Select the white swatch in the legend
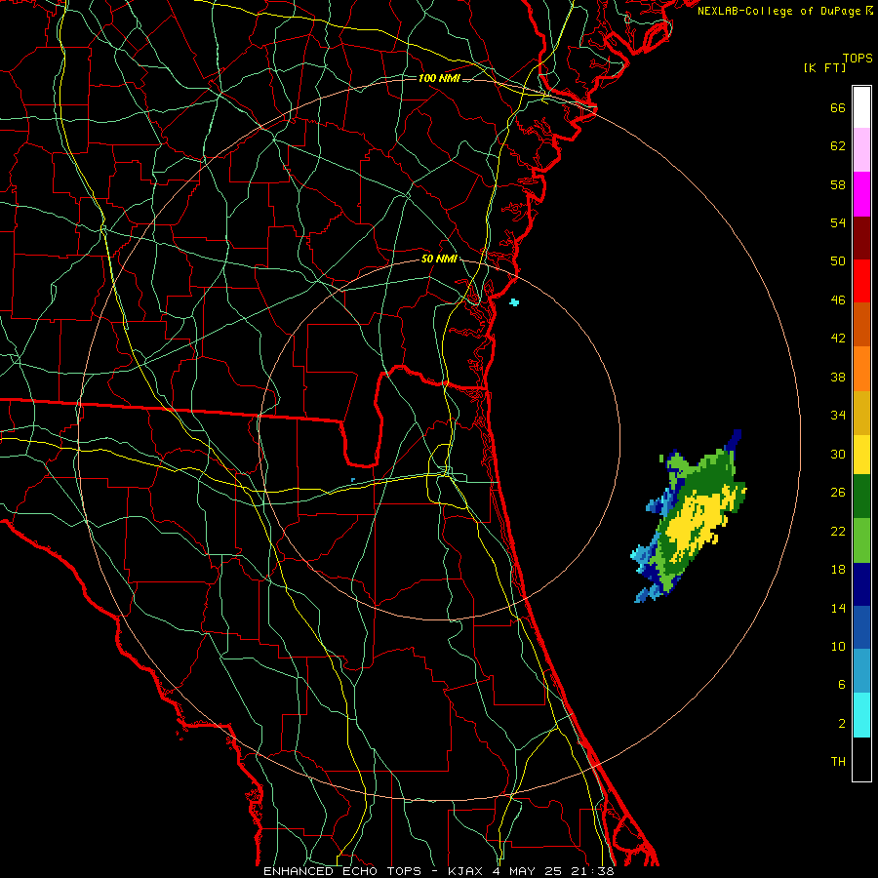 point(861,107)
